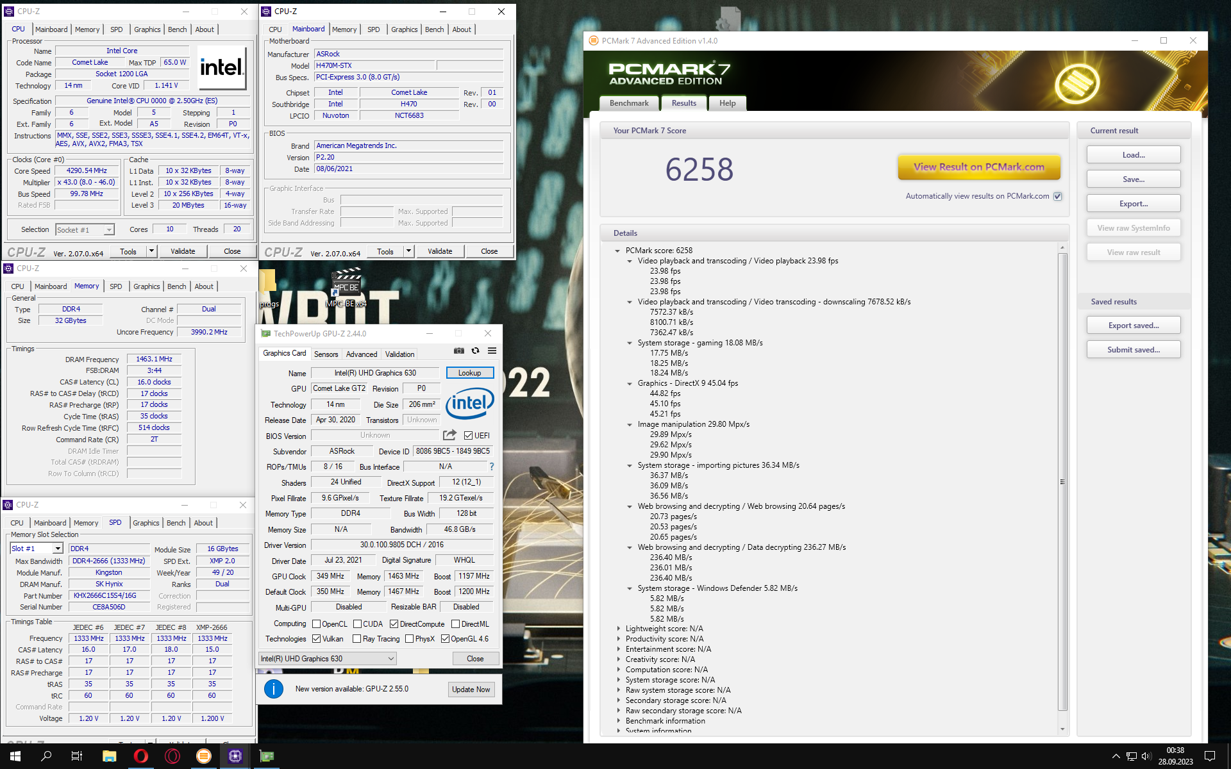Image resolution: width=1231 pixels, height=769 pixels.
Task: Toggle the UEFI checkbox in GPU-Z
Action: point(468,436)
